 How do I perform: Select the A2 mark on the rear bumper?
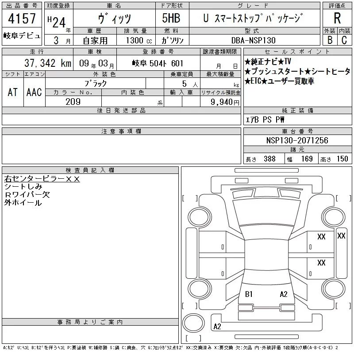[217, 326]
